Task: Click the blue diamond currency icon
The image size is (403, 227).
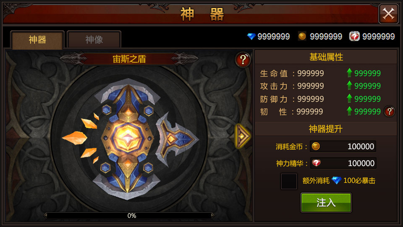Action: click(x=251, y=36)
